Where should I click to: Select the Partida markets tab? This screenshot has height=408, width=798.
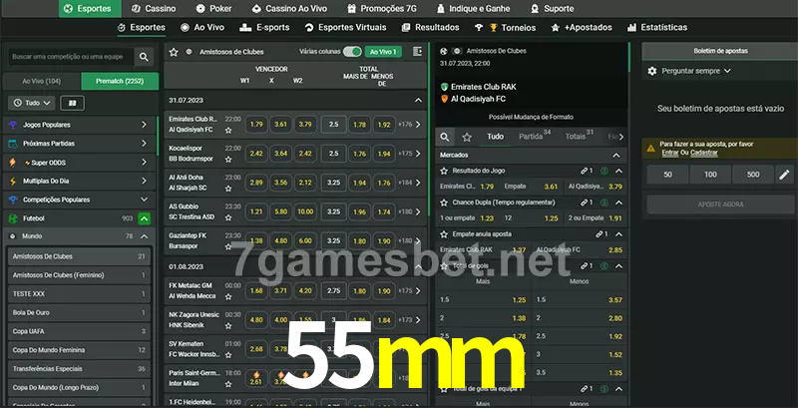531,137
